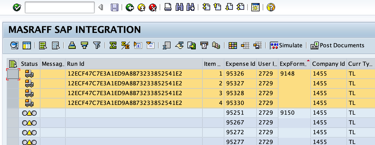Go to the next page icon
Image resolution: width=375 pixels, height=145 pixels.
229,7
